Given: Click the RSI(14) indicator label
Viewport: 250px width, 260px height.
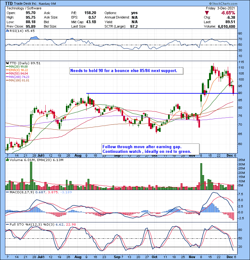Looking at the screenshot, I should pyautogui.click(x=17, y=31).
